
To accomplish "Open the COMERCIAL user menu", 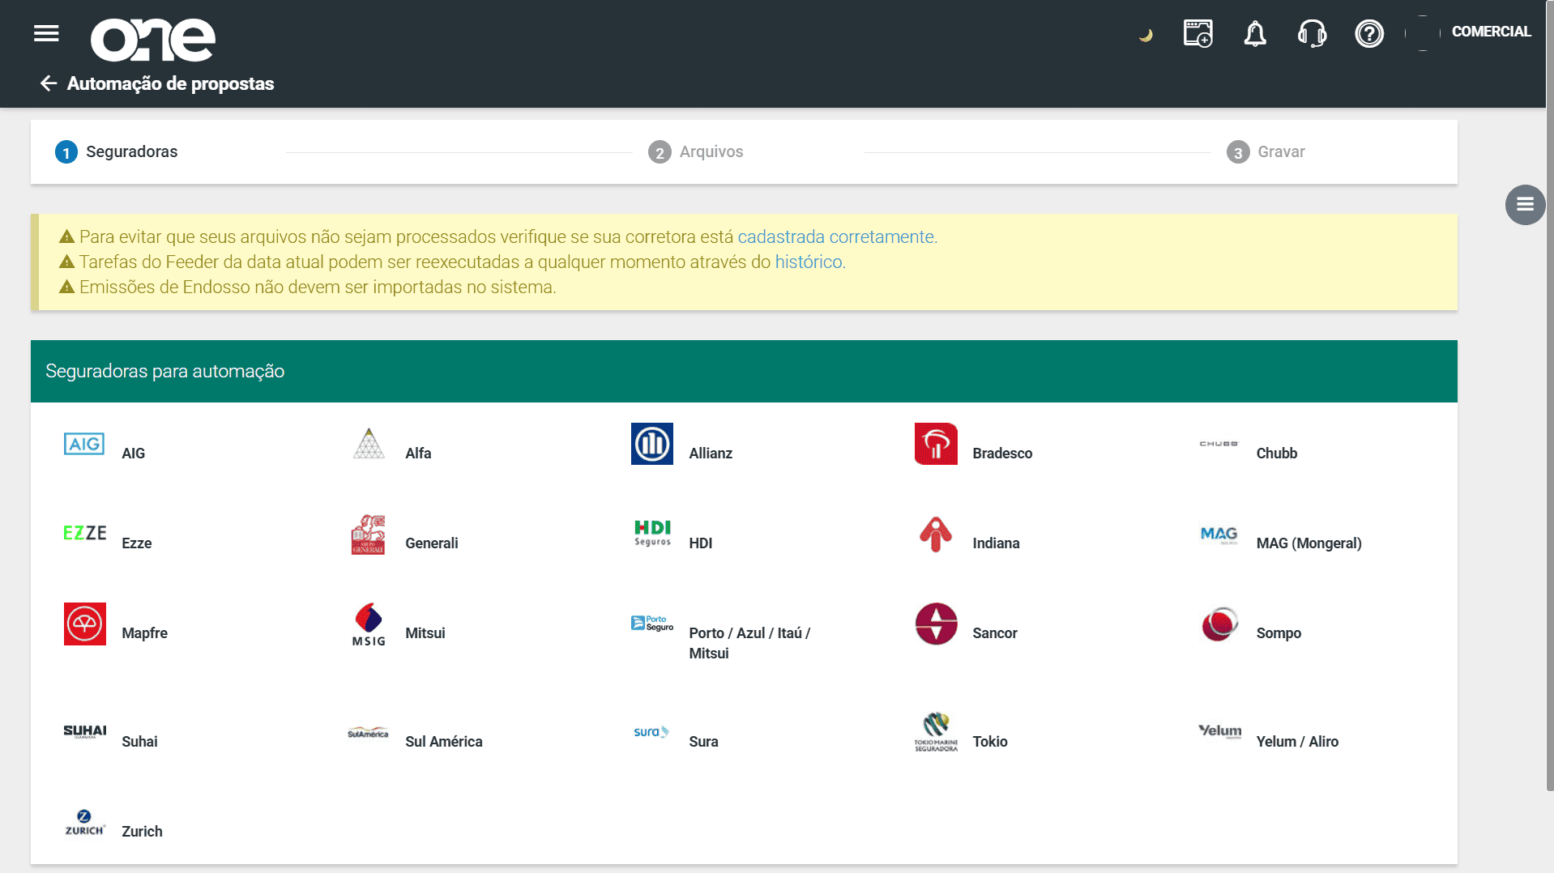I will pos(1491,32).
